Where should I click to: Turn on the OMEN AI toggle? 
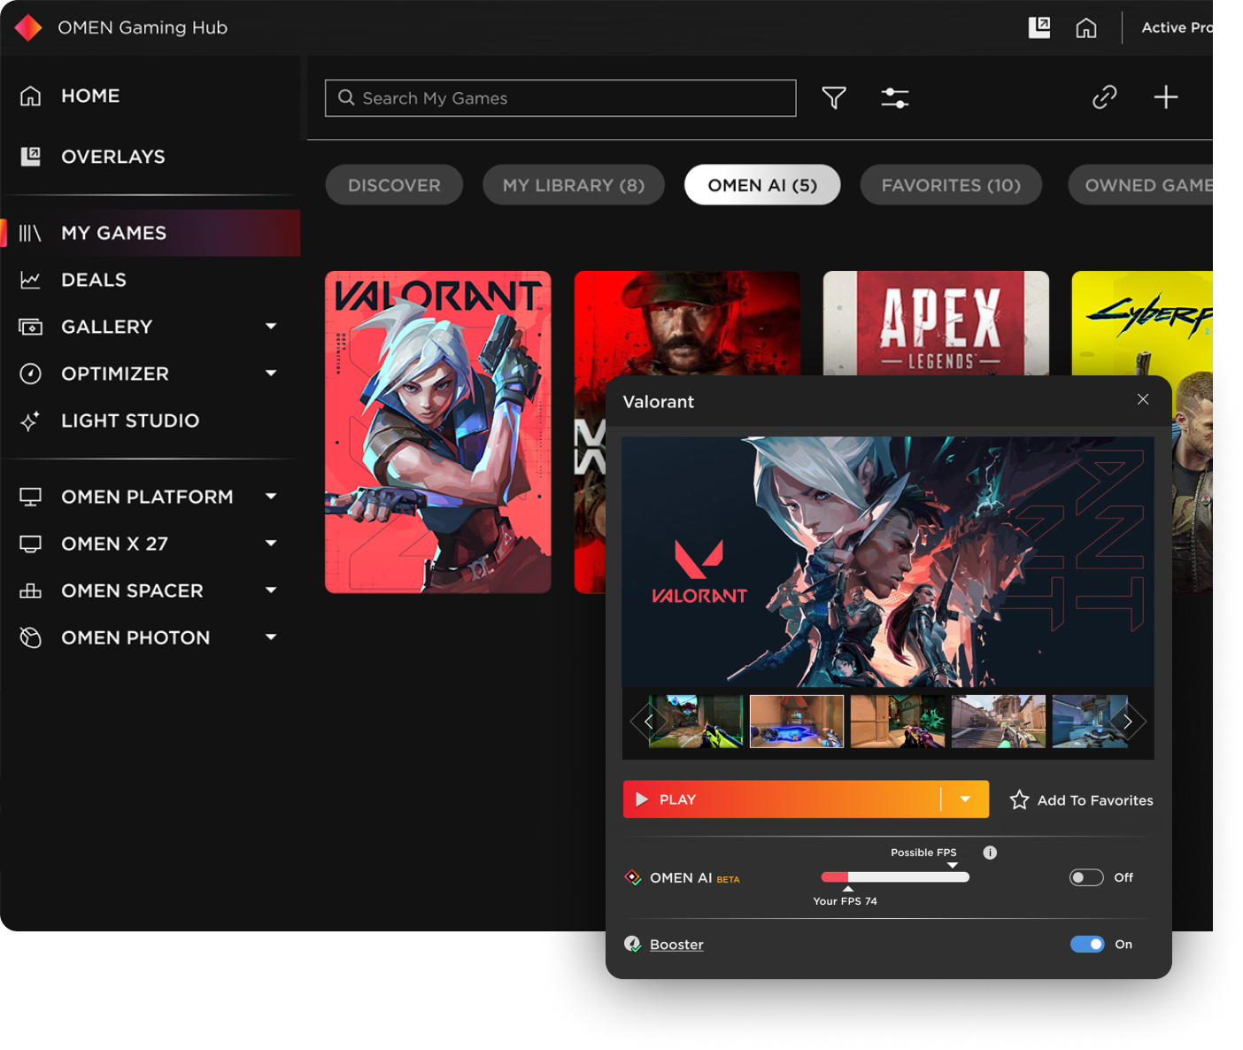pyautogui.click(x=1086, y=877)
